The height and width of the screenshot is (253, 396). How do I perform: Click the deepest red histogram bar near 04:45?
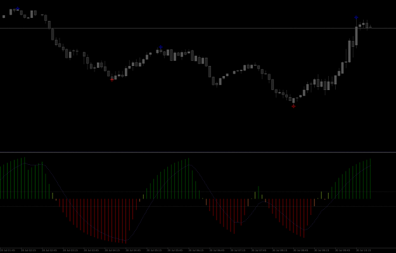pos(126,221)
